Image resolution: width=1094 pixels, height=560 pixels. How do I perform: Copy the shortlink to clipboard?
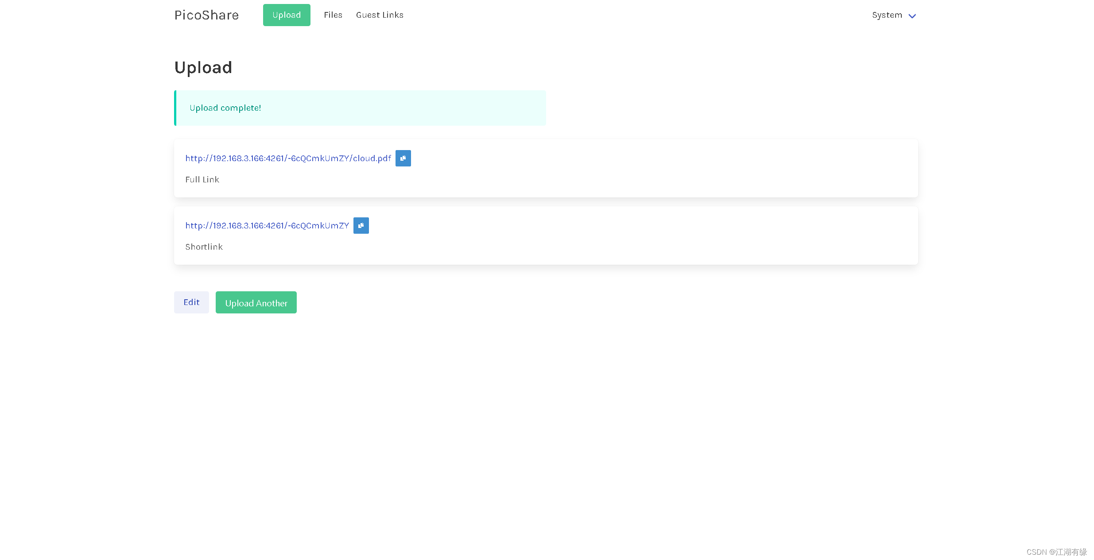click(x=361, y=226)
